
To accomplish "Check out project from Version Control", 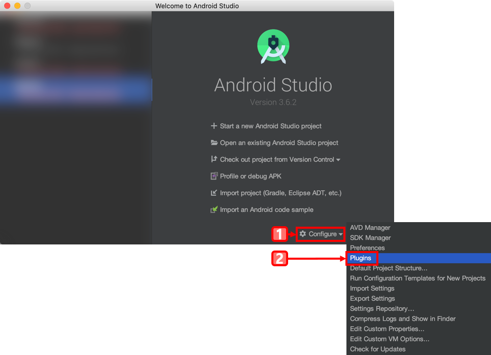I will coord(277,159).
